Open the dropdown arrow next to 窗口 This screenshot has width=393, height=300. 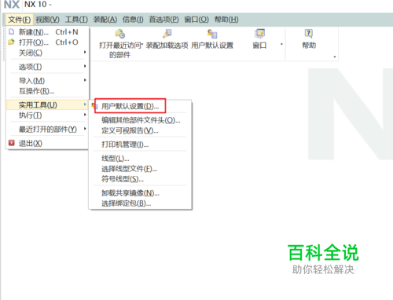[x=281, y=44]
